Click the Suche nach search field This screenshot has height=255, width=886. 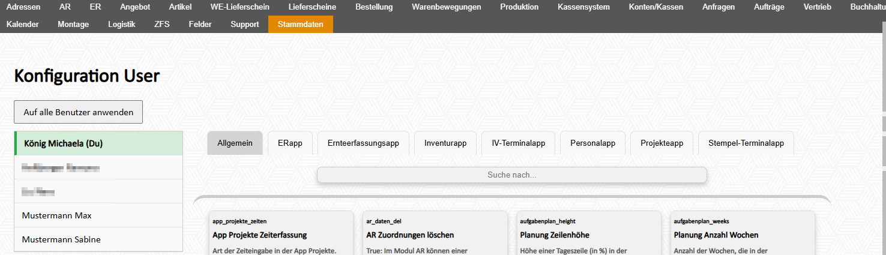(512, 175)
